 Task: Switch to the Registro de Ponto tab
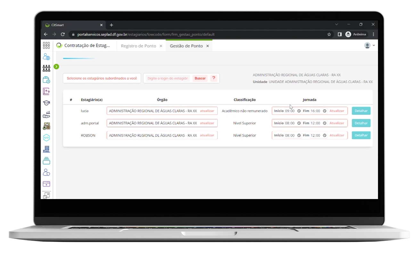tap(138, 46)
